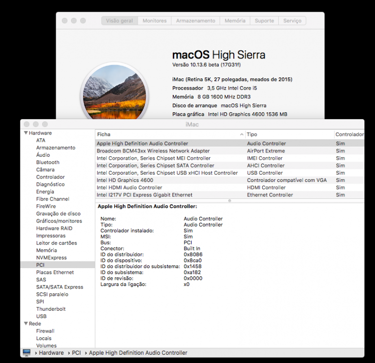
Task: Select the Series Chipset MEI Controller row
Action: [x=229, y=158]
